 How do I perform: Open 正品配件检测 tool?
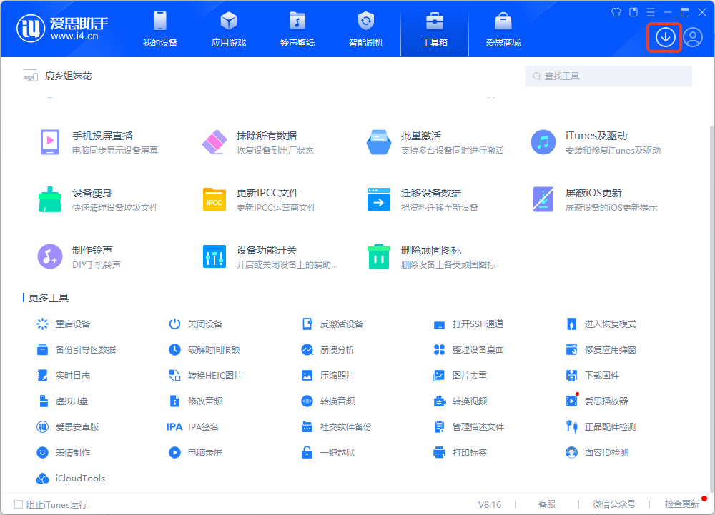click(601, 426)
